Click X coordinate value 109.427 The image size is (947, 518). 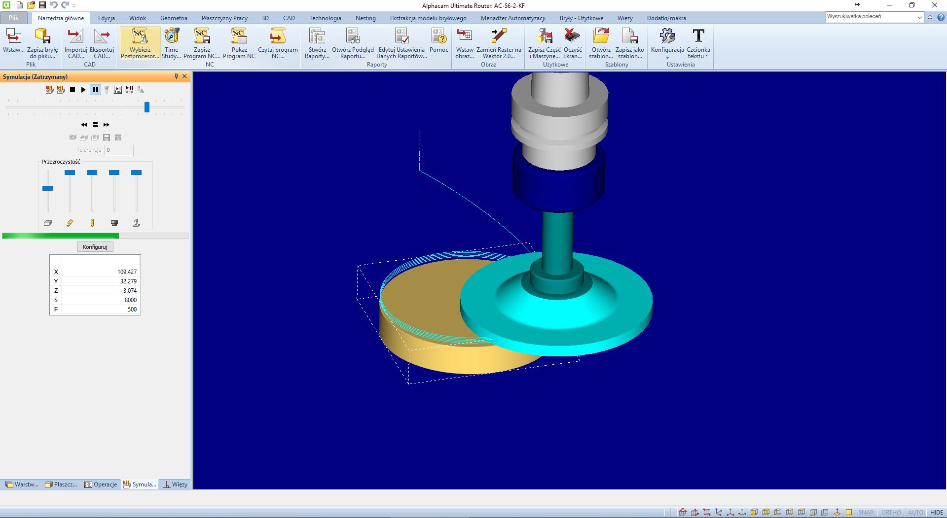tap(127, 272)
